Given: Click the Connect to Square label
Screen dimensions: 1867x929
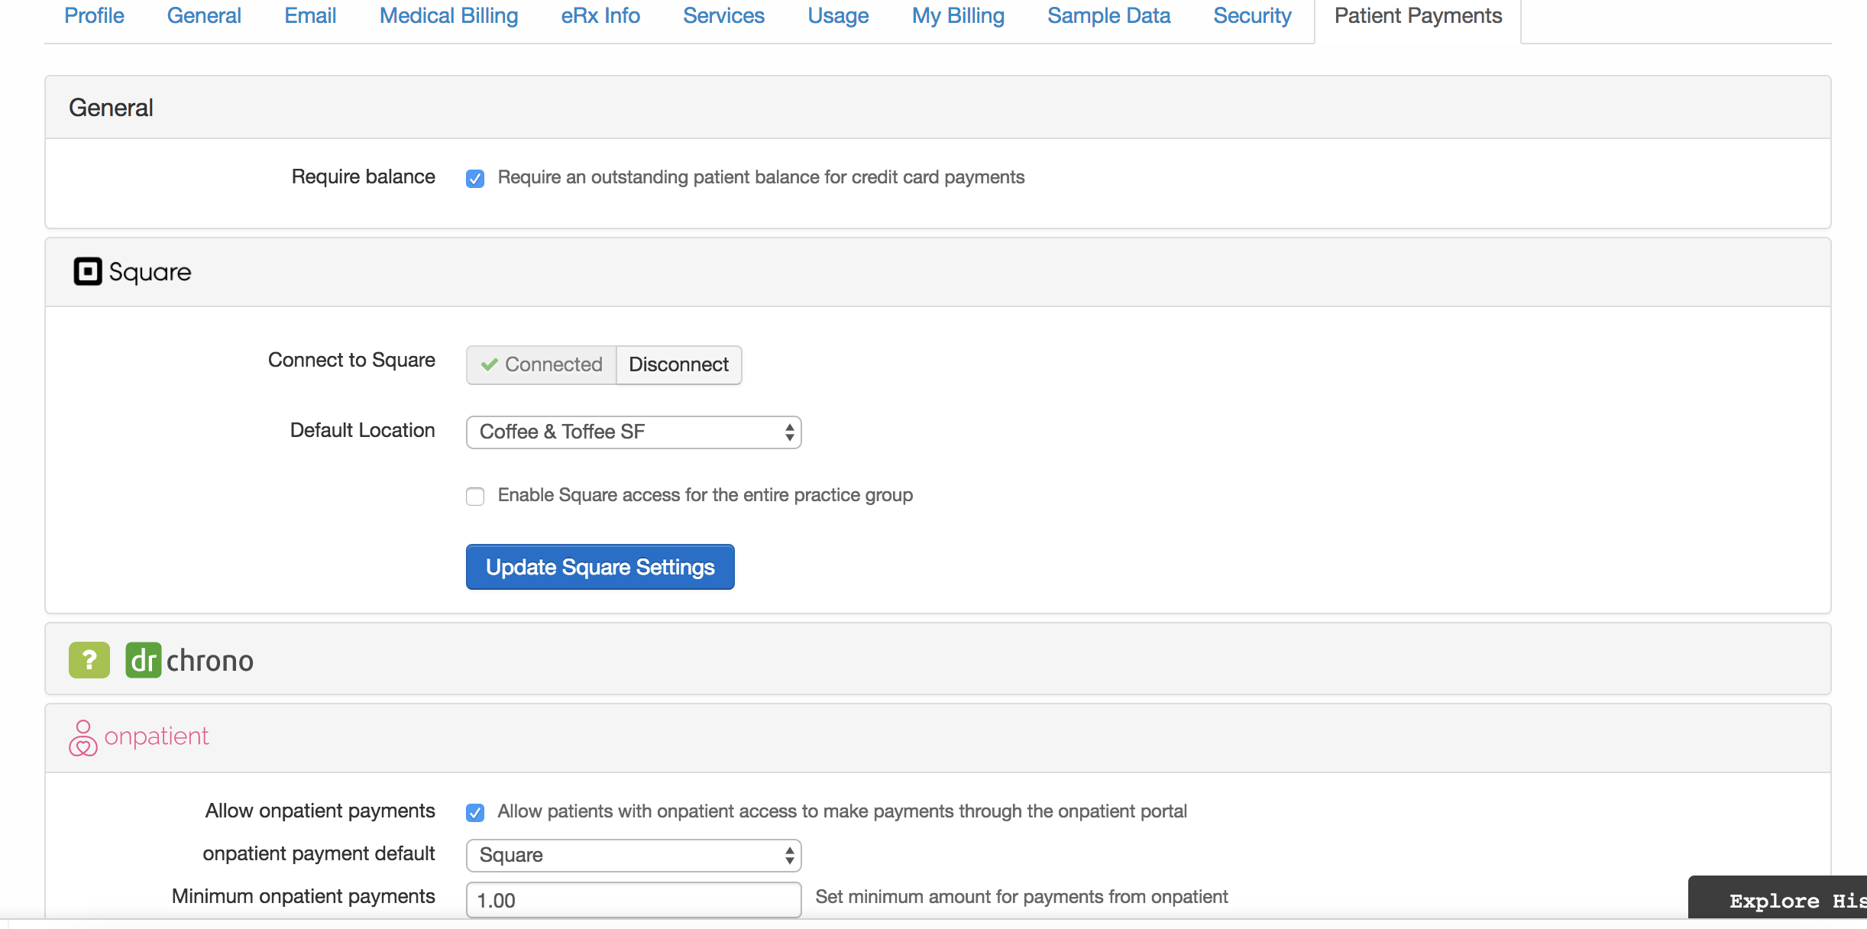Looking at the screenshot, I should click(351, 360).
